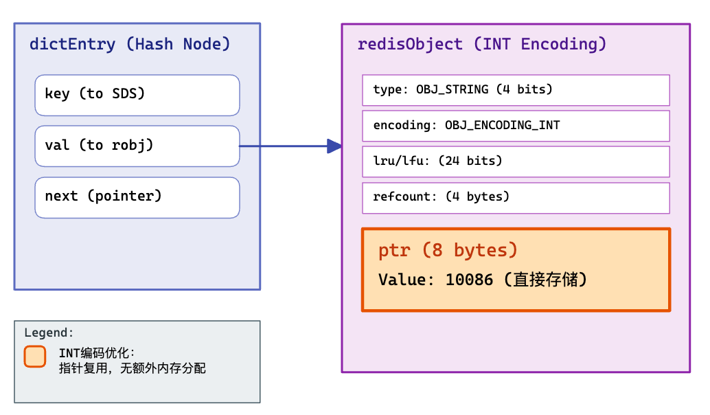Select the "next (pointer)" field box
The height and width of the screenshot is (415, 710).
coord(137,197)
